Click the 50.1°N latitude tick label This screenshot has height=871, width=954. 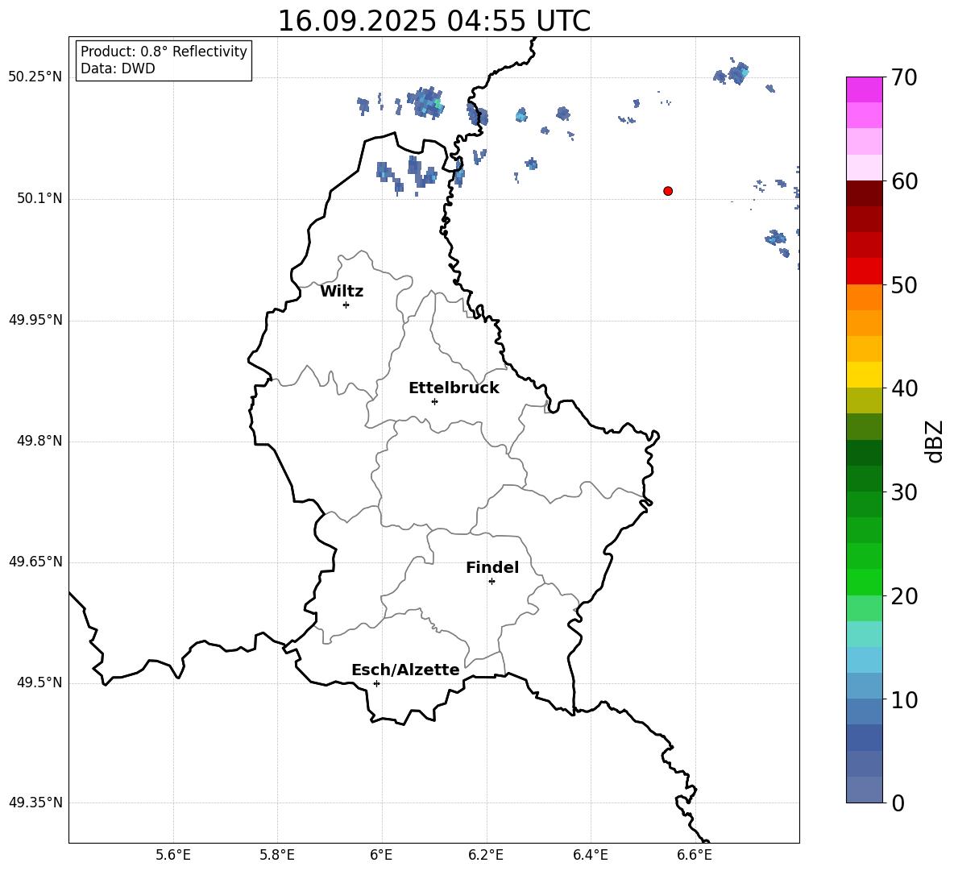coord(39,199)
